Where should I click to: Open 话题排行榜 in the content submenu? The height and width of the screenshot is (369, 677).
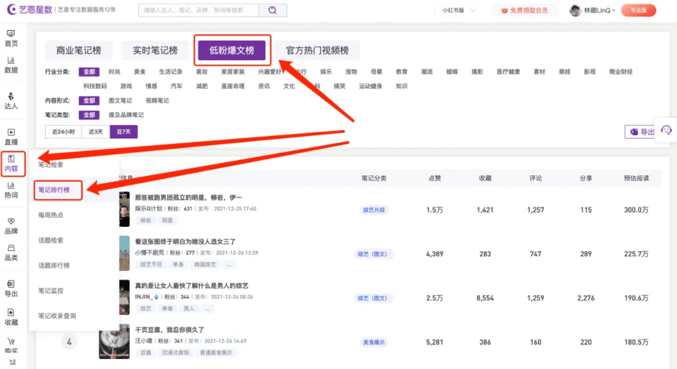(53, 266)
